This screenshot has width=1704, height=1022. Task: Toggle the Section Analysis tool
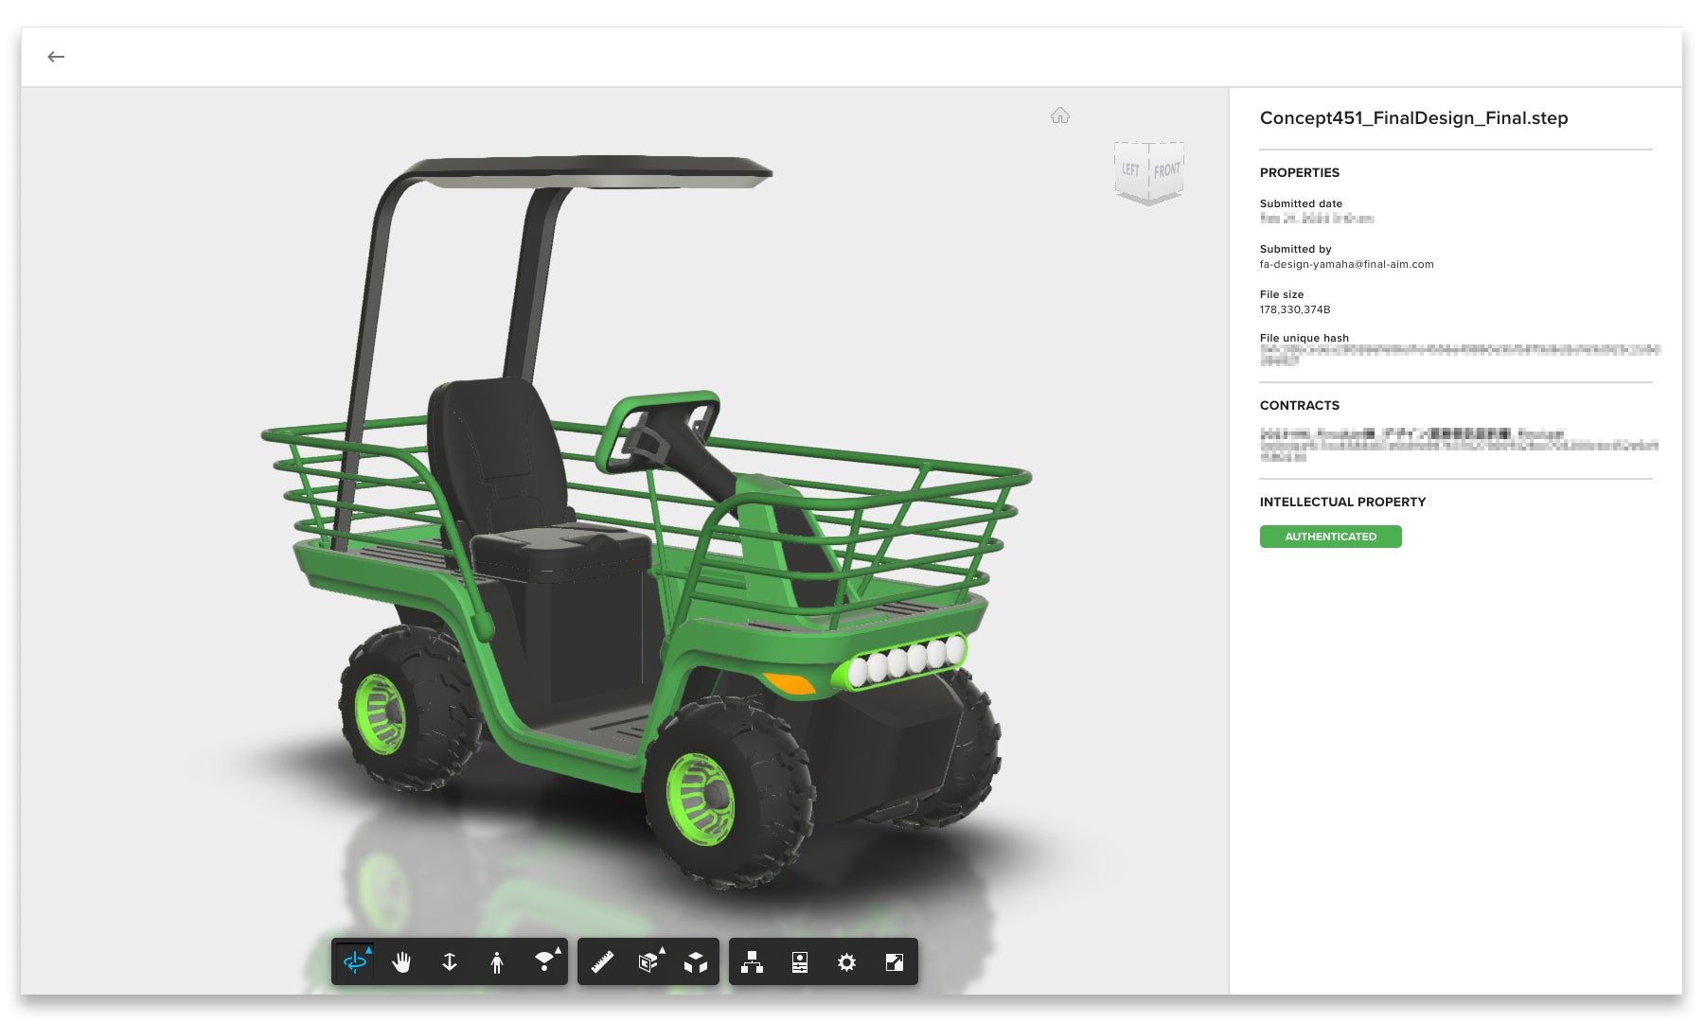pyautogui.click(x=648, y=963)
